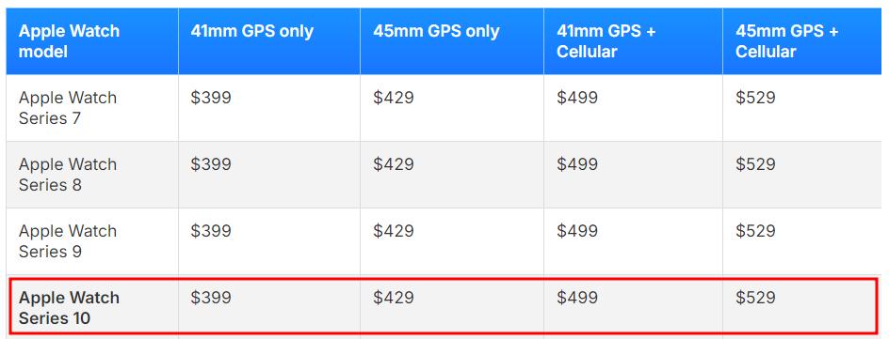
Task: Select the Apple Watch Series 9 row label
Action: click(x=68, y=241)
